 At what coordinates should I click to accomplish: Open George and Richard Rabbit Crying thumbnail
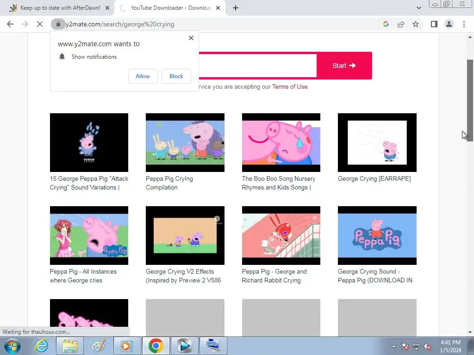(x=281, y=235)
